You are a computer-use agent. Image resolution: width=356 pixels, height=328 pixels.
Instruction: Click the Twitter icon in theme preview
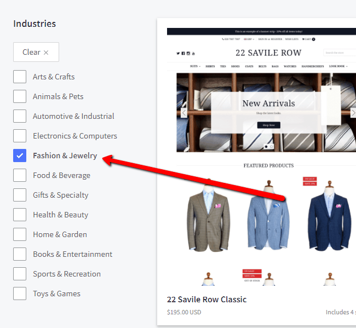point(178,53)
